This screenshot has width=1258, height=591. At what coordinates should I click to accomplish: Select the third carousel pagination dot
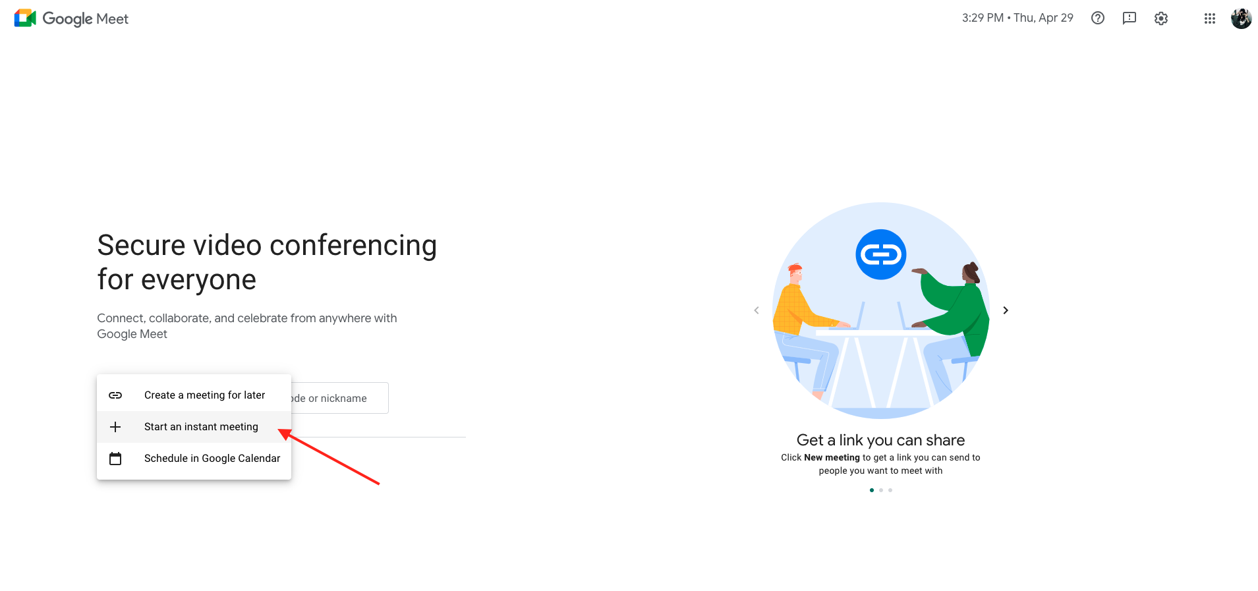click(890, 490)
